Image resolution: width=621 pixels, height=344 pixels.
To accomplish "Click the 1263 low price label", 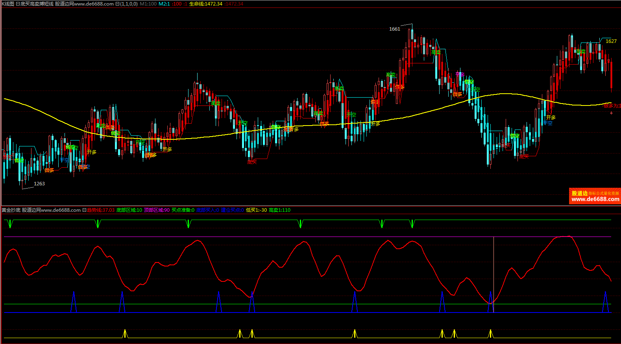I will (x=39, y=184).
